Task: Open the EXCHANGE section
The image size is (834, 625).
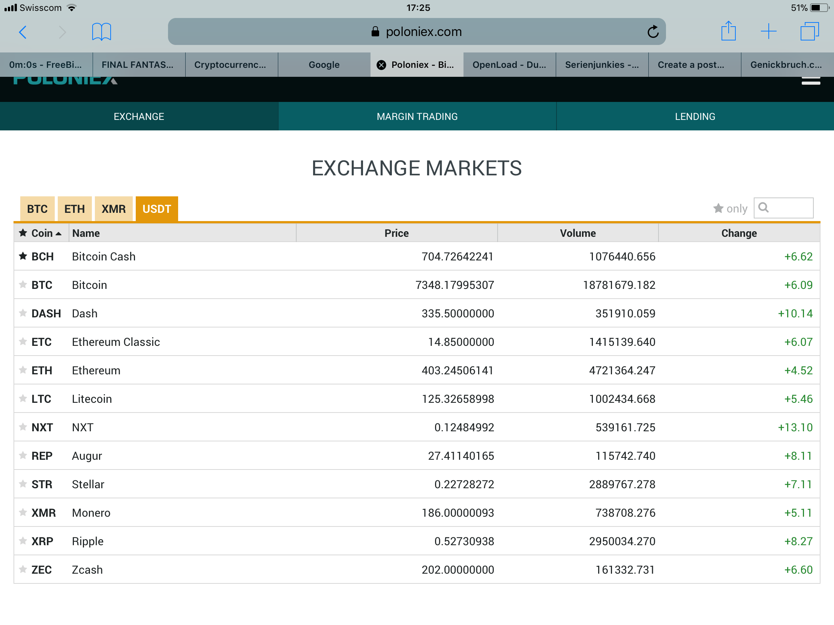Action: (139, 117)
